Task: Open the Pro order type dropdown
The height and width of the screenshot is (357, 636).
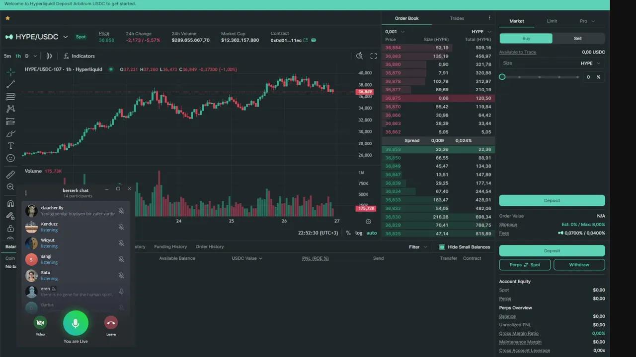Action: pyautogui.click(x=587, y=21)
